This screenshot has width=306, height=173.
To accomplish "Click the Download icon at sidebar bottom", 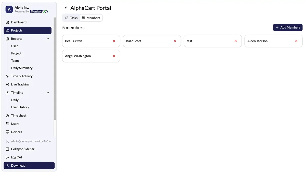I will pos(7,165).
